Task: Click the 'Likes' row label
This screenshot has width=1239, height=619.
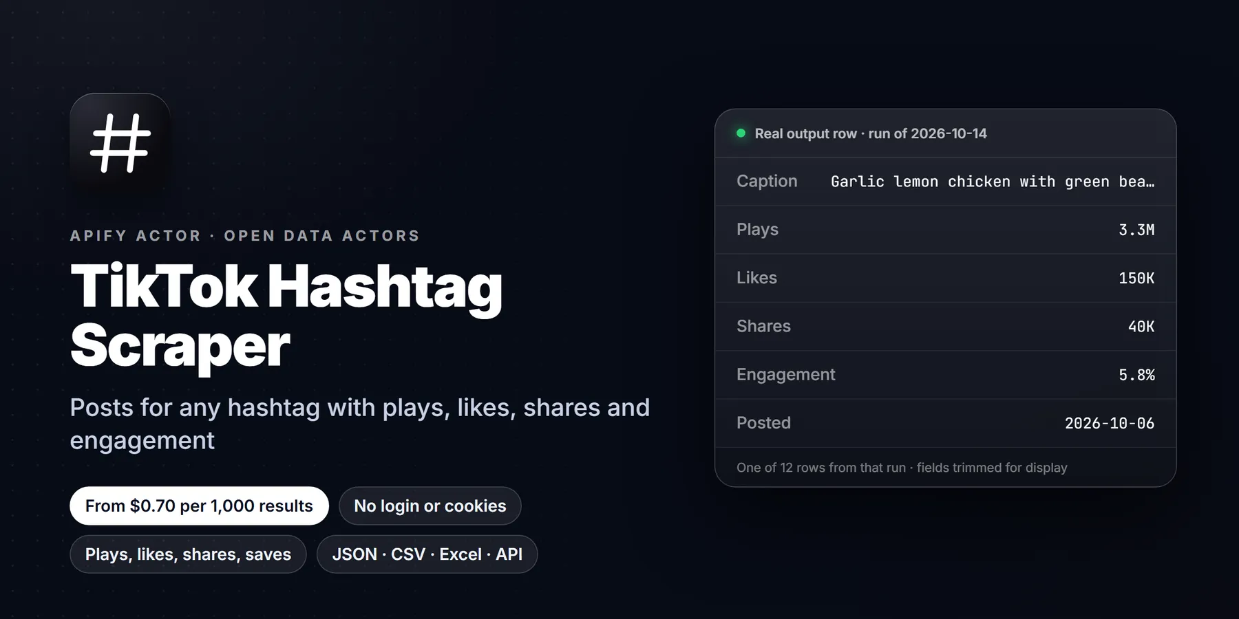Action: pyautogui.click(x=756, y=278)
